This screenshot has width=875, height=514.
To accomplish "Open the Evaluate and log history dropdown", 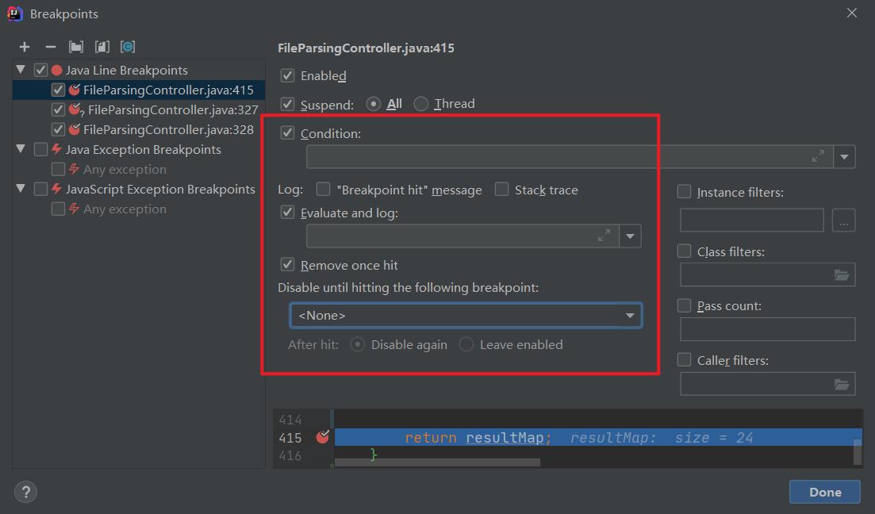I will [631, 236].
